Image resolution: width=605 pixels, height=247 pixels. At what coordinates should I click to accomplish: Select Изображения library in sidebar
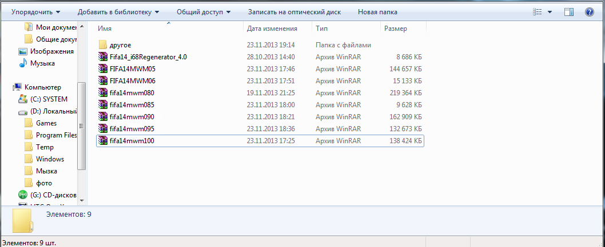(51, 51)
